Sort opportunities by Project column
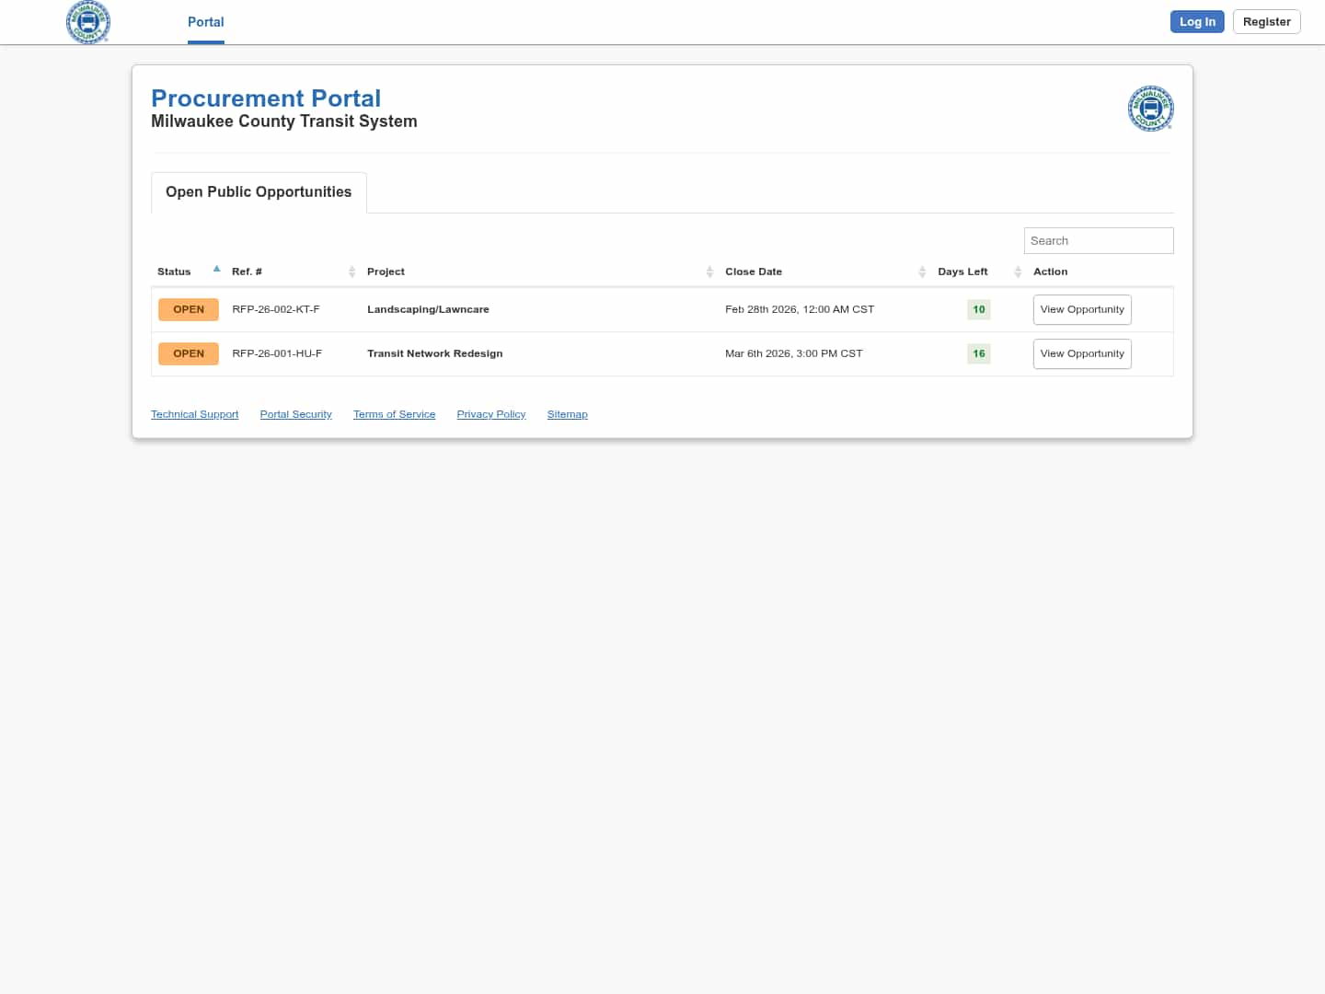 point(386,272)
